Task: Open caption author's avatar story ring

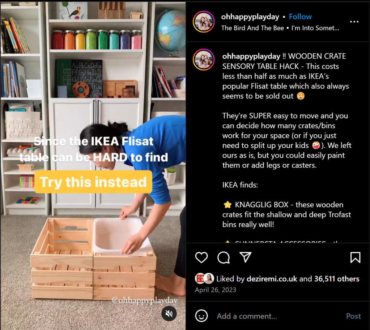Action: coord(204,60)
